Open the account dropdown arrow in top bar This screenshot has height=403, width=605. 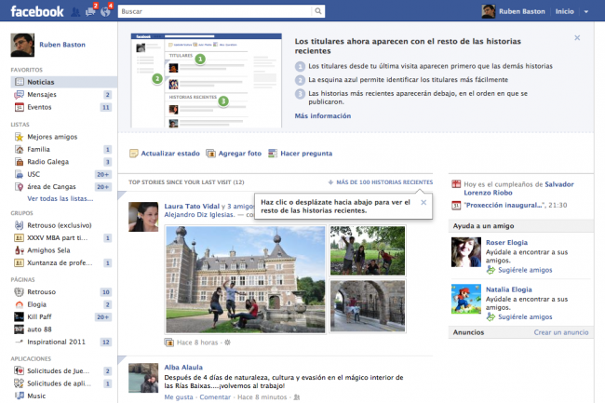tap(586, 11)
